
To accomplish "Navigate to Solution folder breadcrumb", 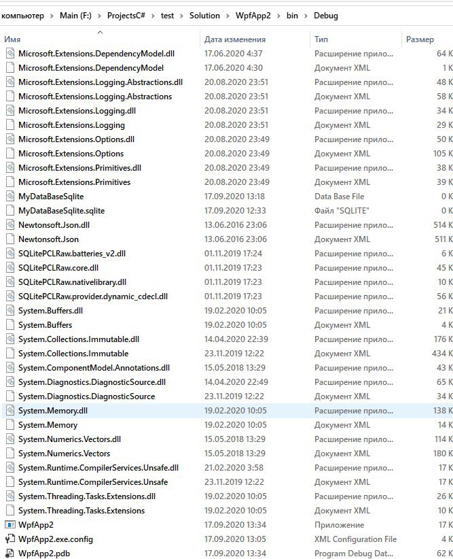I will [204, 16].
